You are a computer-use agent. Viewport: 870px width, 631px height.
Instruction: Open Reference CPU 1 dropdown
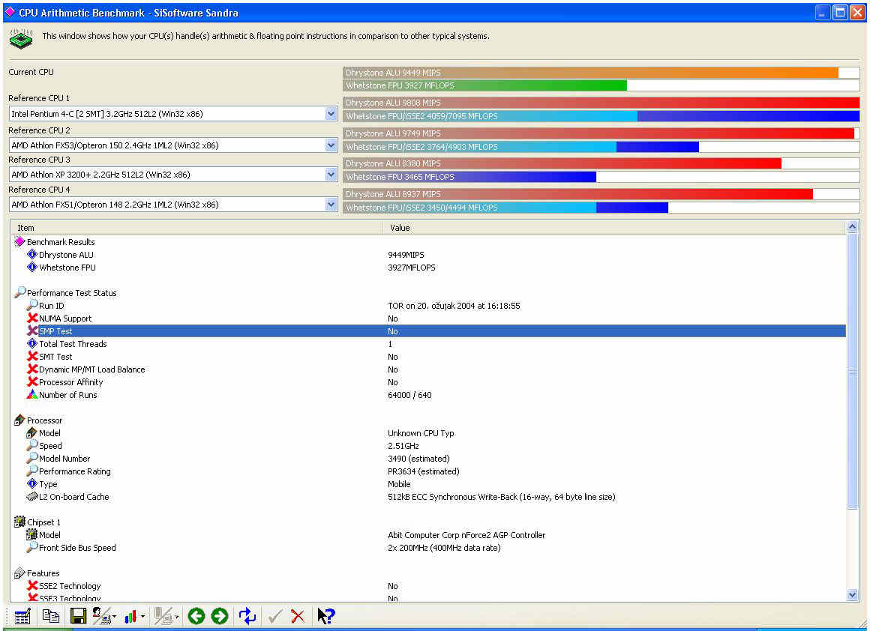pos(331,114)
